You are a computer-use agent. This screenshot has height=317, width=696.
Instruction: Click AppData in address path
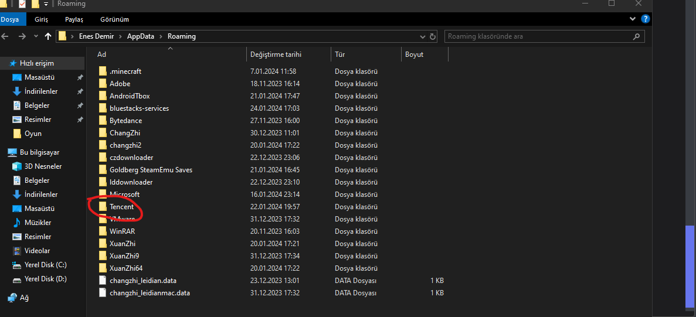coord(141,36)
